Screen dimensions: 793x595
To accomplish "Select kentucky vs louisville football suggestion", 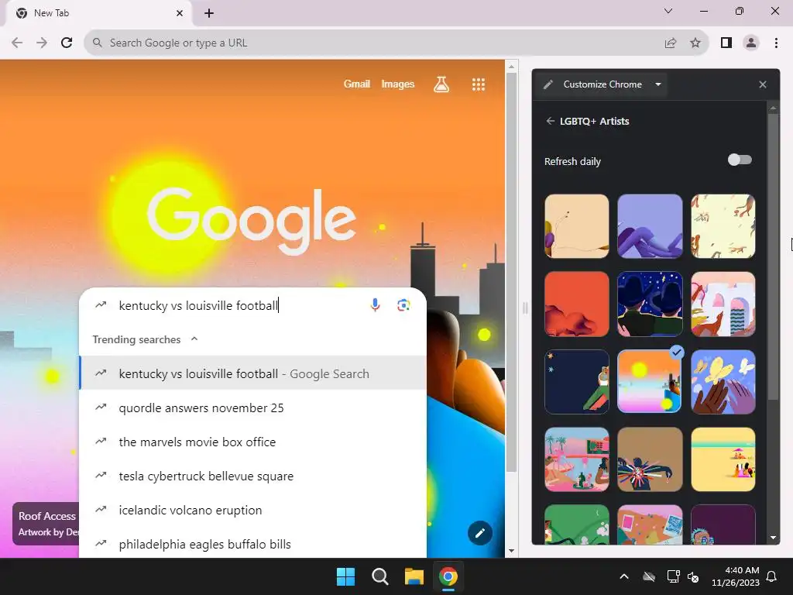I will [253, 373].
